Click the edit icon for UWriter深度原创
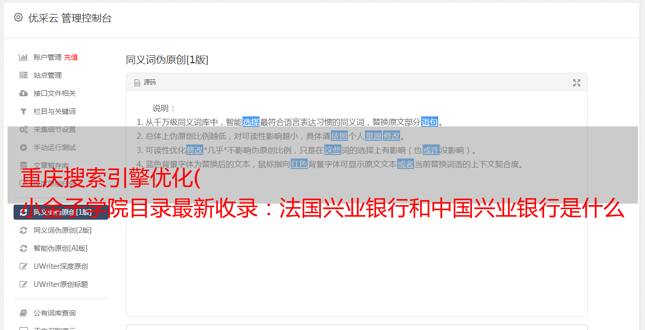The width and height of the screenshot is (645, 330). (23, 266)
